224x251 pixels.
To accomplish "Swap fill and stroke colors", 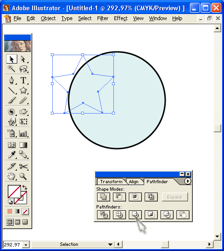I will [25, 187].
